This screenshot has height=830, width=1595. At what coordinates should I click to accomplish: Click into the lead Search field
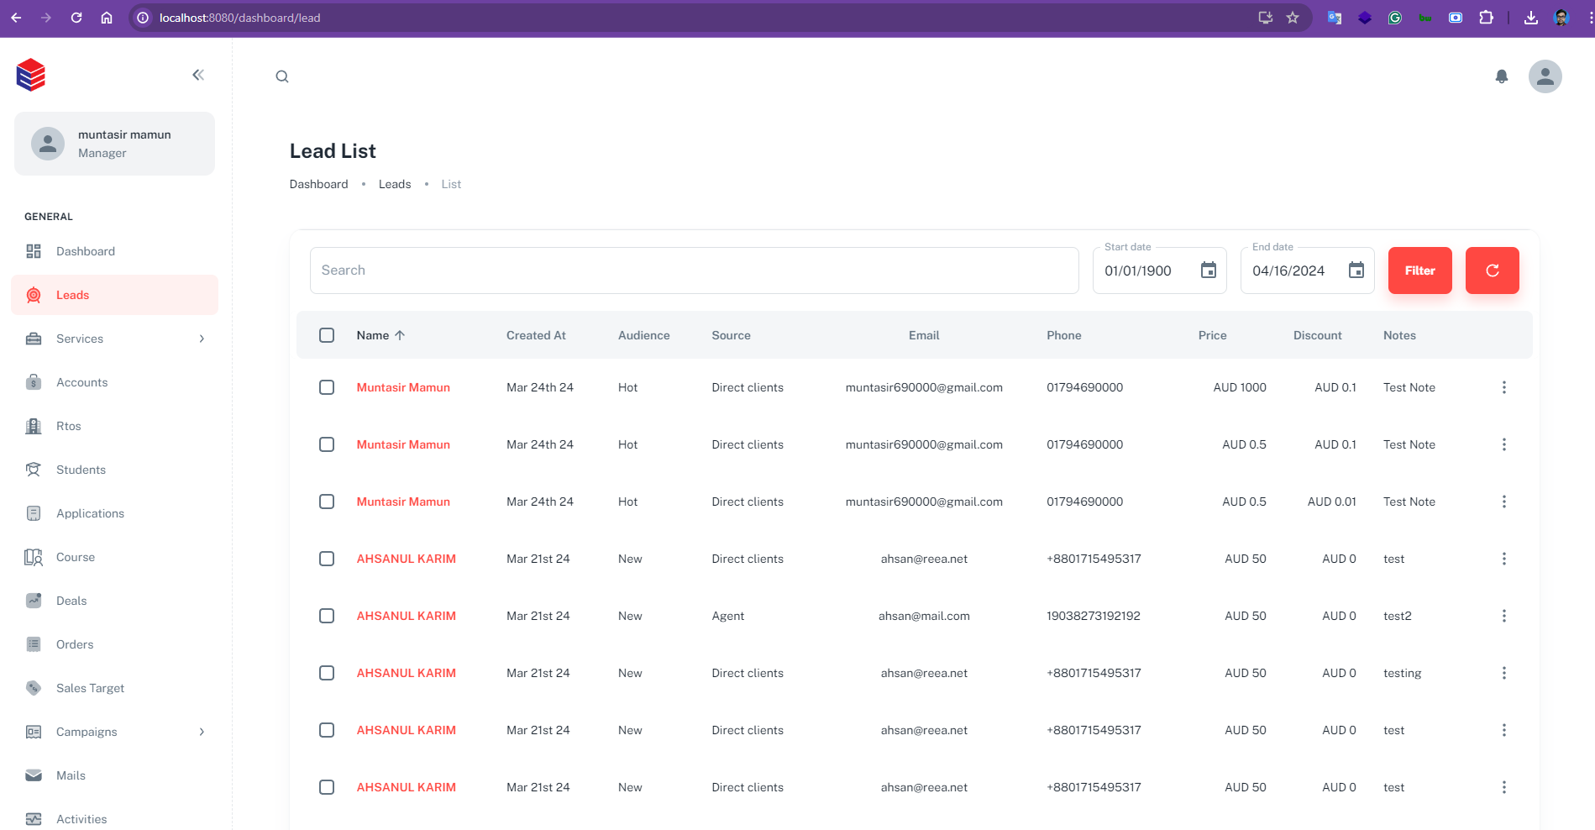coord(694,271)
